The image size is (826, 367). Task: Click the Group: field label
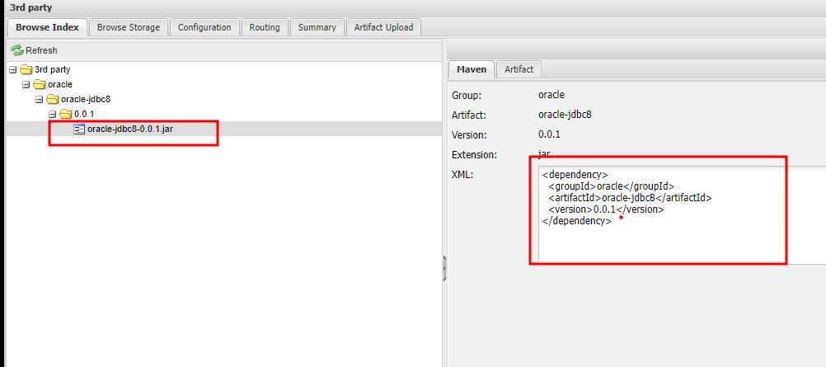point(467,96)
